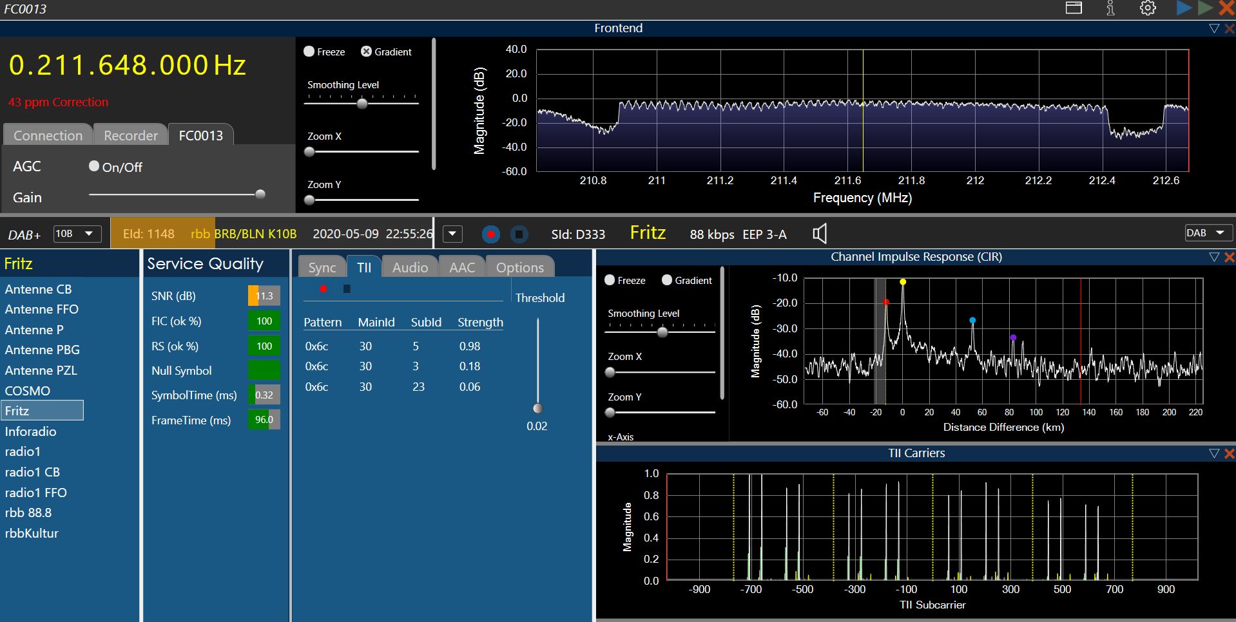Image resolution: width=1236 pixels, height=622 pixels.
Task: Select rbbKultur in the service list
Action: [x=32, y=533]
